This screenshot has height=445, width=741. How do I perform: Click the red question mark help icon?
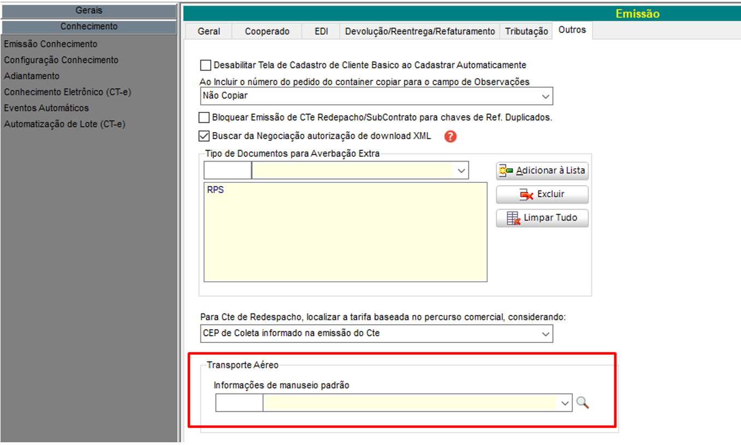450,137
